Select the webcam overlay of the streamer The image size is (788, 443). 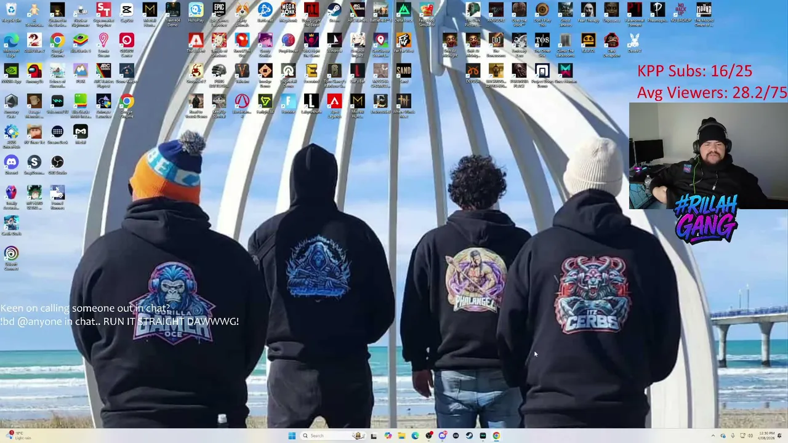pos(708,156)
